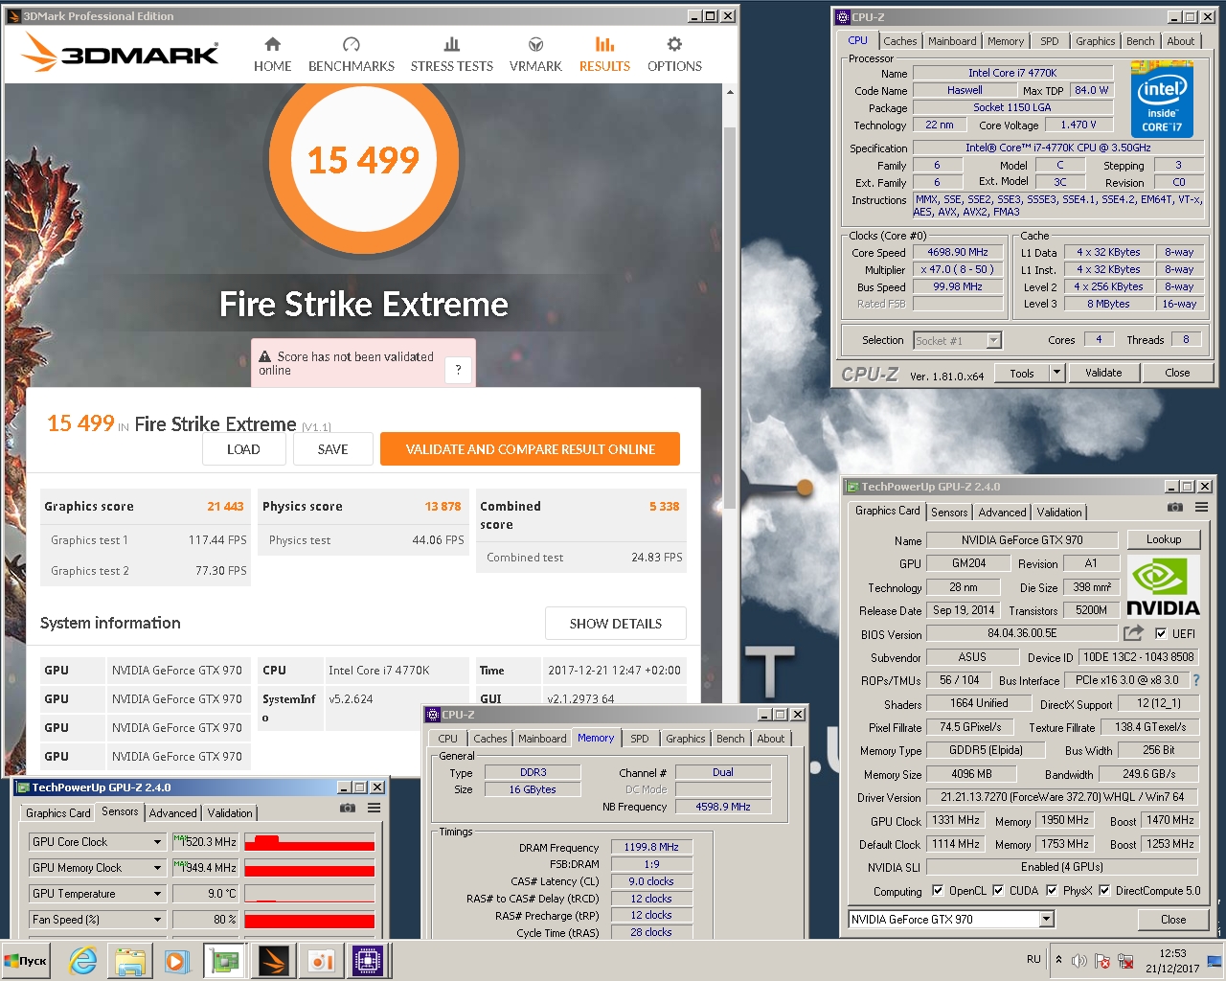Open File Explorer from taskbar
The height and width of the screenshot is (981, 1226).
[x=129, y=961]
